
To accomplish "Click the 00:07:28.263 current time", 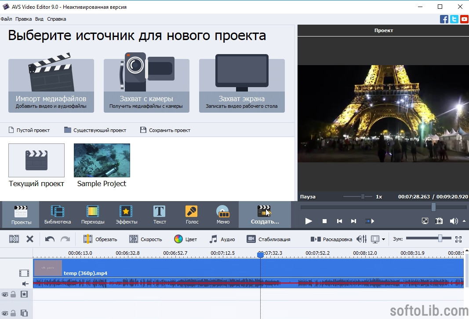I will tap(414, 197).
